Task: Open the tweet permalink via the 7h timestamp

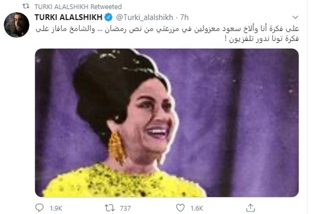Action: point(184,17)
